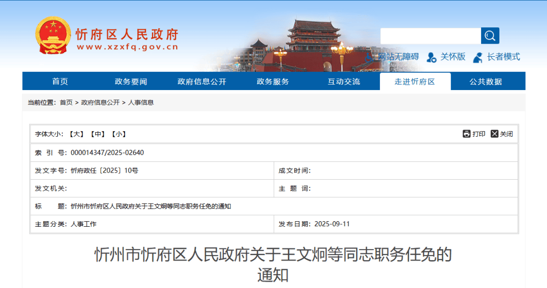Screen dimensions: 547x288
Task: Click the national emblem logo
Action: click(x=53, y=35)
